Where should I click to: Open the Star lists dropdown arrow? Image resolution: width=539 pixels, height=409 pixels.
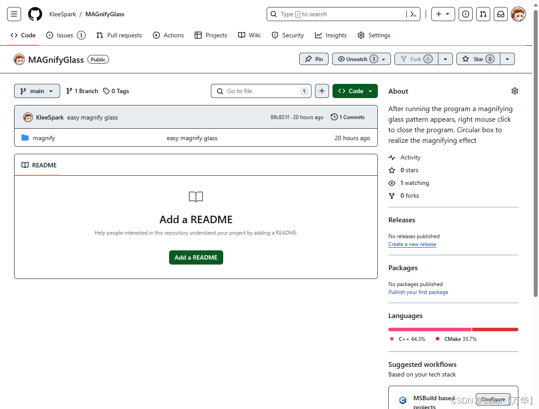click(507, 59)
